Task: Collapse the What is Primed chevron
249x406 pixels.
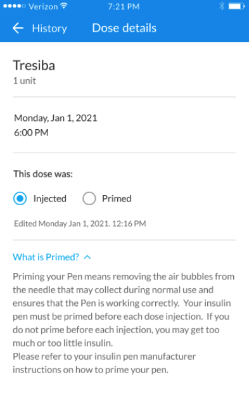Action: [x=87, y=257]
